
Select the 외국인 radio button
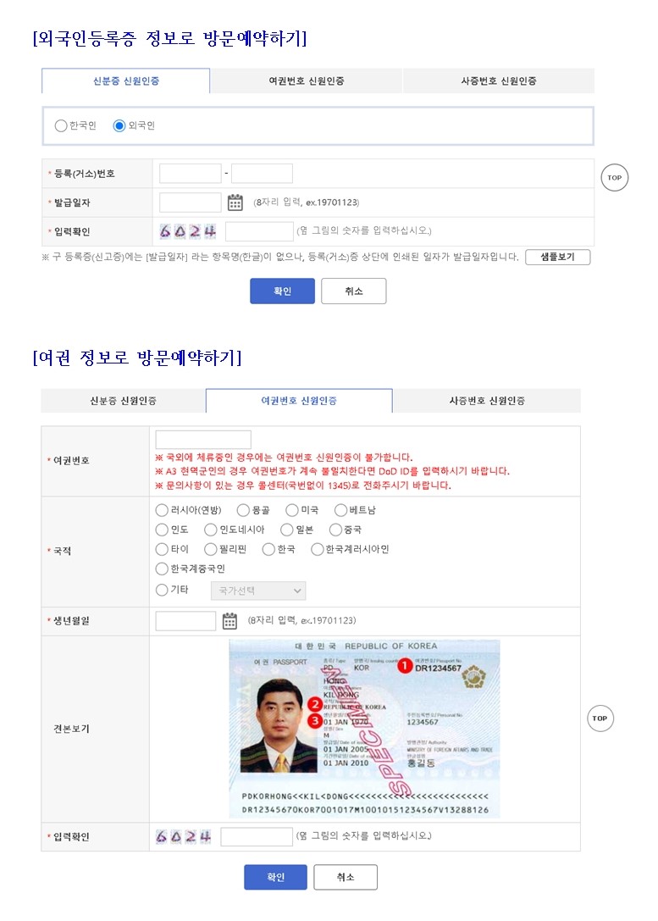(x=119, y=125)
